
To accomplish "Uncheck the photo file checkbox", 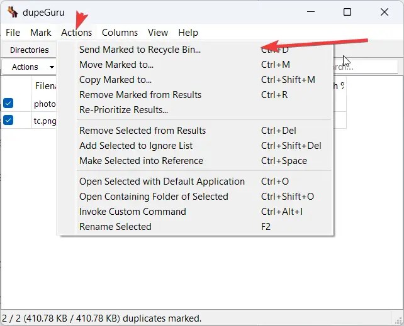I will (8, 103).
